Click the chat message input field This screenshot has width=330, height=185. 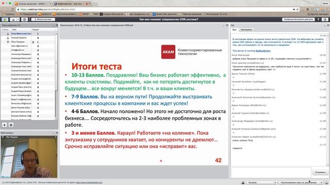(x=271, y=173)
